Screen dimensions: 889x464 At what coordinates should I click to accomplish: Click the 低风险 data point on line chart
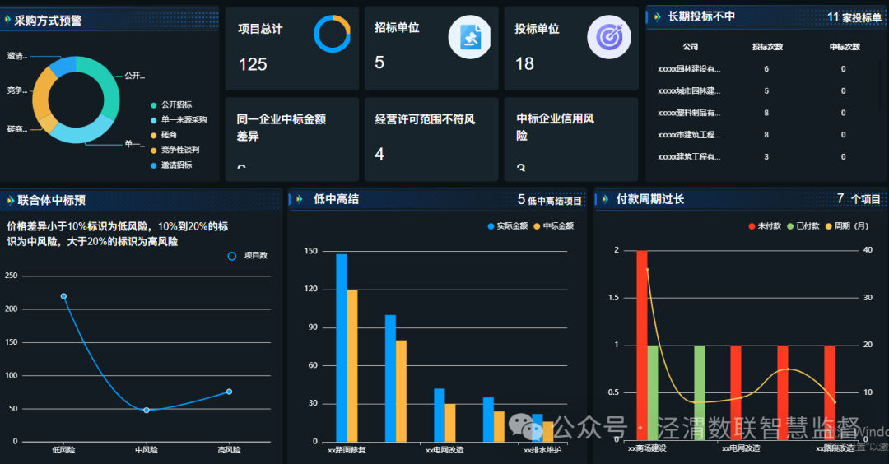click(63, 296)
